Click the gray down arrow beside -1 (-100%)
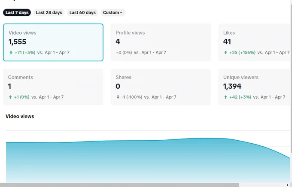This screenshot has height=187, width=292. pos(118,97)
